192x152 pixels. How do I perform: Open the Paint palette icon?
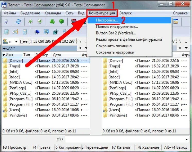click(x=15, y=32)
